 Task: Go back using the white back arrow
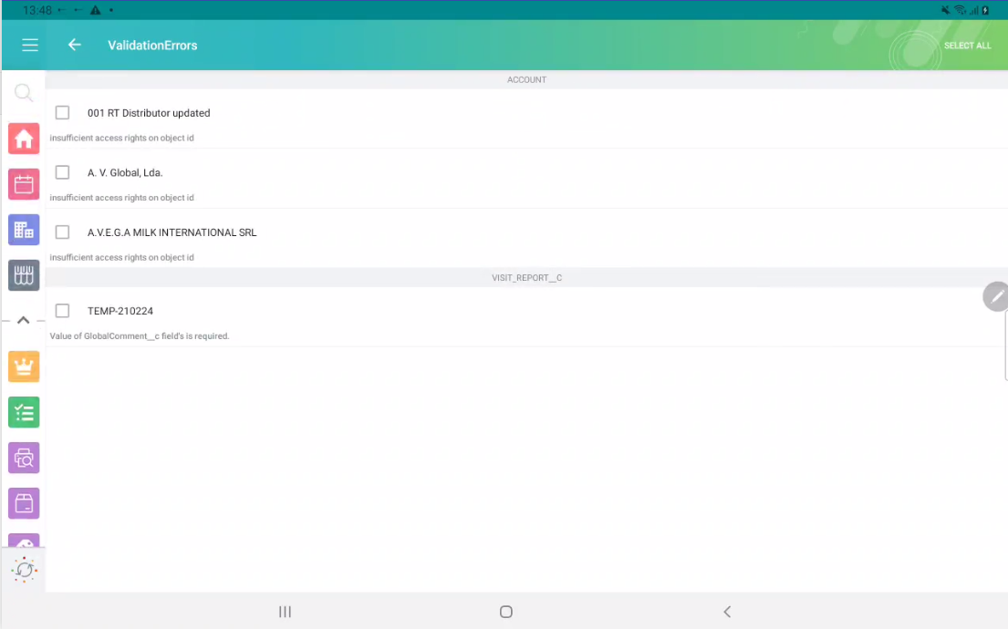[74, 45]
